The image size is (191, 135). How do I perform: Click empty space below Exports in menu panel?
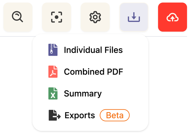click(90, 126)
